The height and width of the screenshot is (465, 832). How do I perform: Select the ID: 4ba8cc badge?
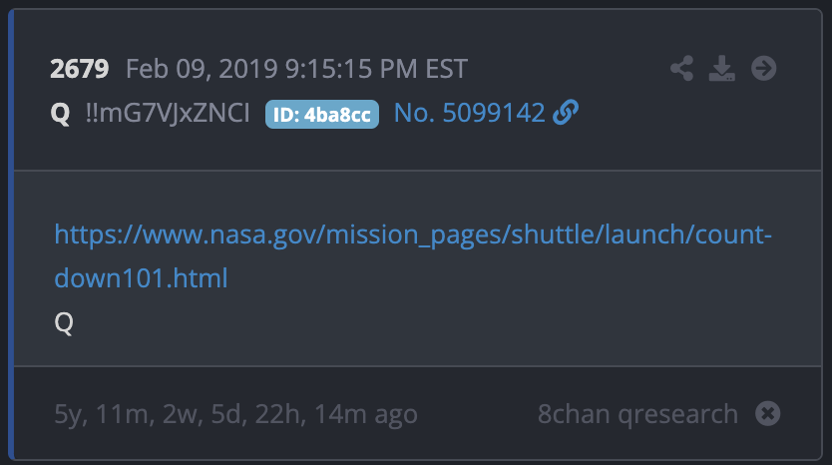click(322, 115)
